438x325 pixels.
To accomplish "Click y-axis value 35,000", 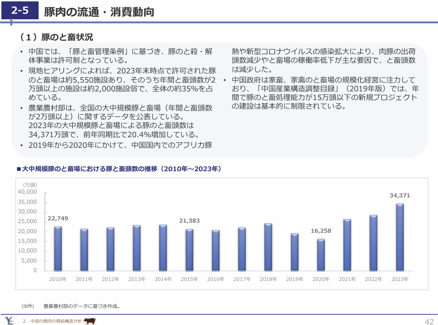I will point(28,202).
